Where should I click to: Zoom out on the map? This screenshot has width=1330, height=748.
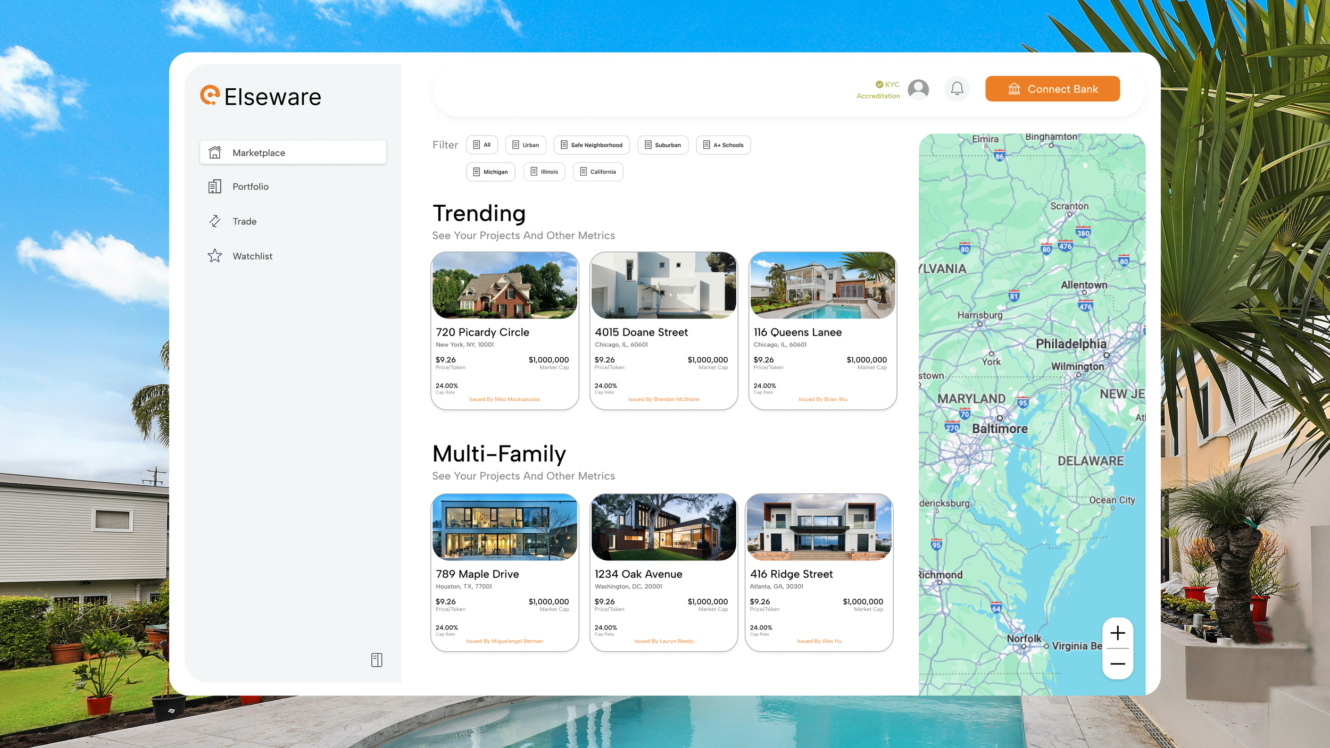[x=1118, y=664]
